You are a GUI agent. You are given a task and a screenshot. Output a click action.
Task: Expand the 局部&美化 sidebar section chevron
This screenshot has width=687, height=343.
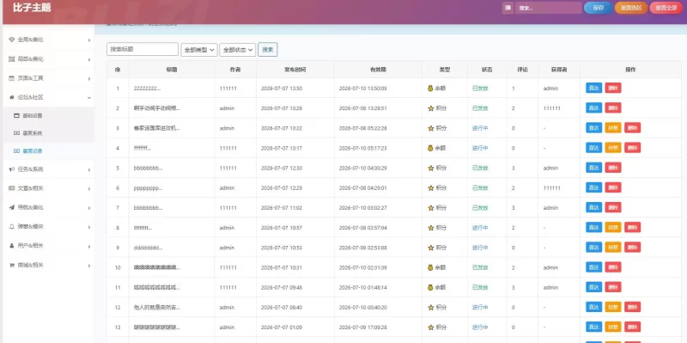coord(89,59)
